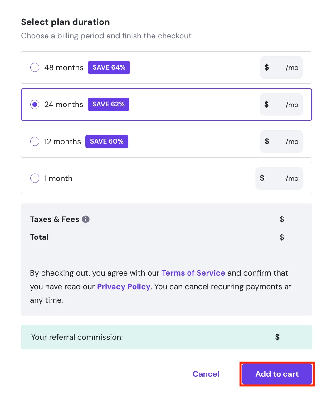Click the 1 month plan label
The width and height of the screenshot is (332, 405).
coord(58,178)
